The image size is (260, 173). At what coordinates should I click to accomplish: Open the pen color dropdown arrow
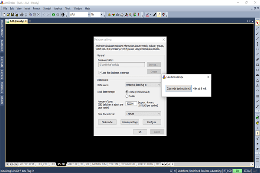150,15
